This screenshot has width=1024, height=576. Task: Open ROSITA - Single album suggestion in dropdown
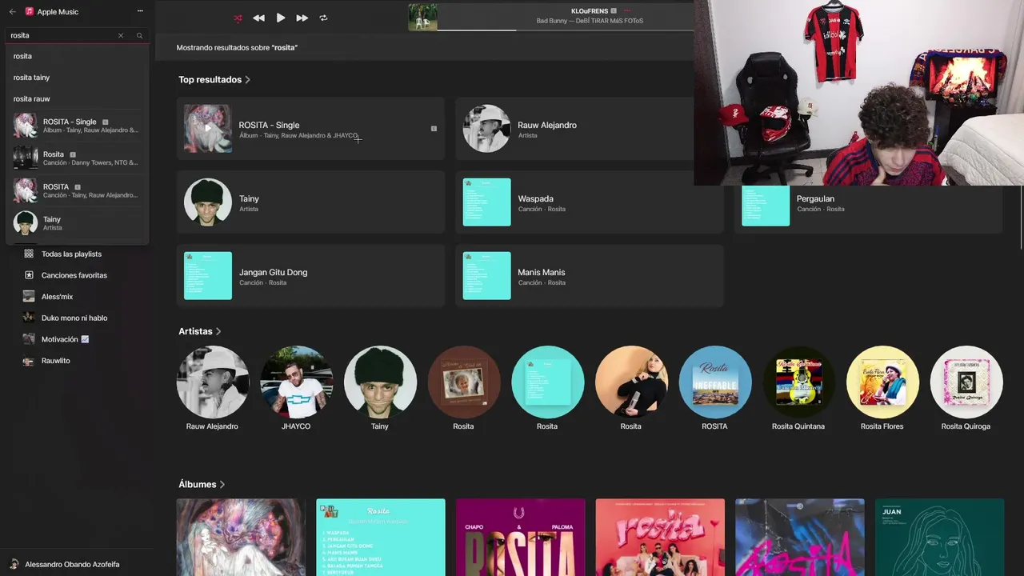77,126
